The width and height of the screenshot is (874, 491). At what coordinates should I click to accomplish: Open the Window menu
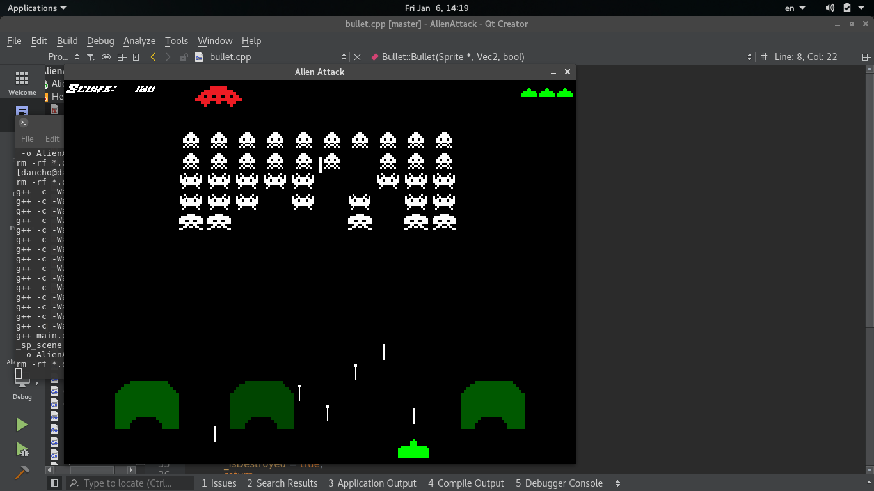tap(215, 40)
